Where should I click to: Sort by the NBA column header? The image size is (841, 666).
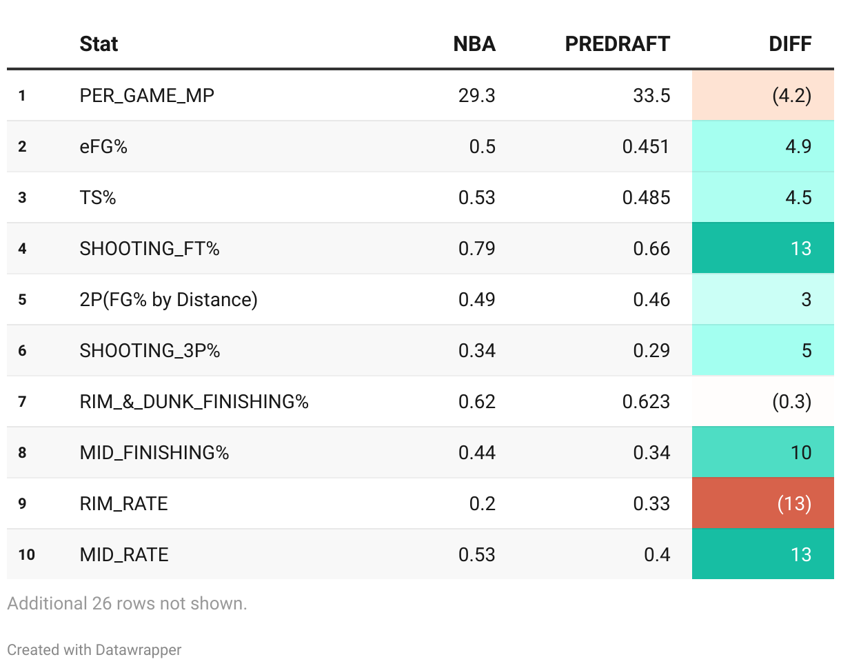pos(474,44)
